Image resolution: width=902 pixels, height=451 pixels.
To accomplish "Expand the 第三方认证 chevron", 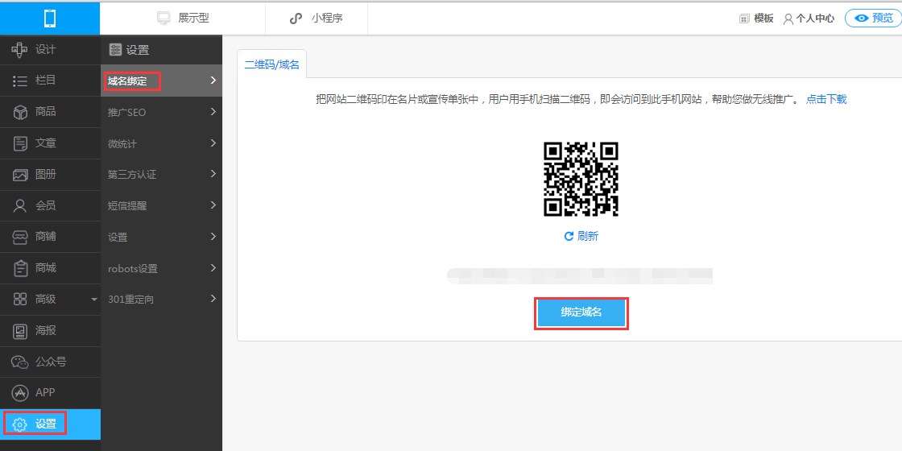I will click(x=213, y=174).
